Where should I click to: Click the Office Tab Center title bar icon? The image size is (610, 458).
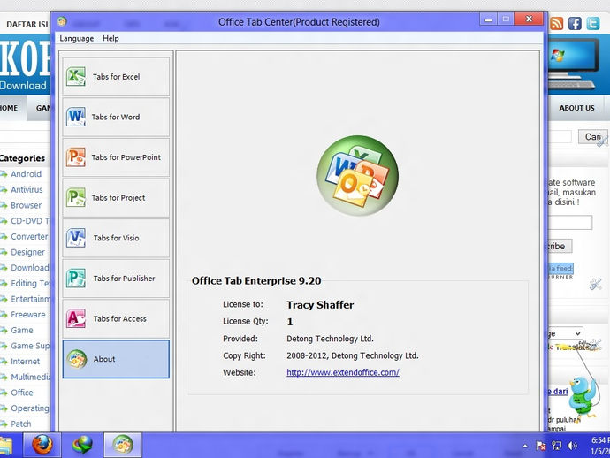62,21
